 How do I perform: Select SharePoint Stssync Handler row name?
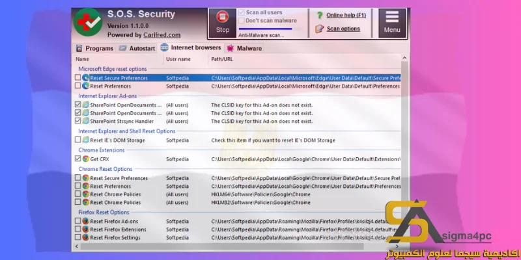pos(122,122)
